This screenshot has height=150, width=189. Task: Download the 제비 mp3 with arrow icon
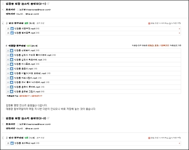tap(8, 82)
